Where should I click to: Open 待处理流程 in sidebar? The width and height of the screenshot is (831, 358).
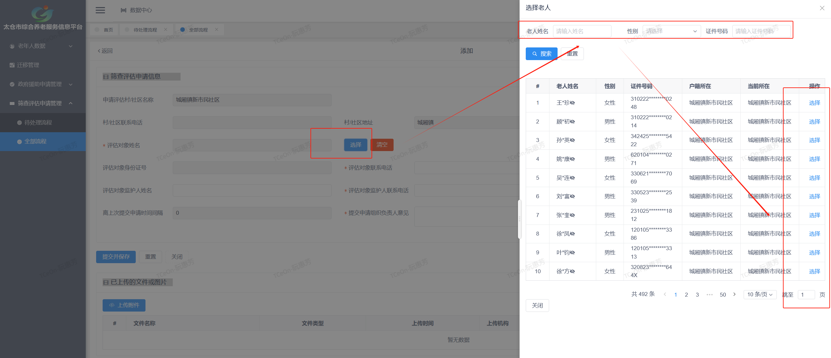(x=43, y=122)
